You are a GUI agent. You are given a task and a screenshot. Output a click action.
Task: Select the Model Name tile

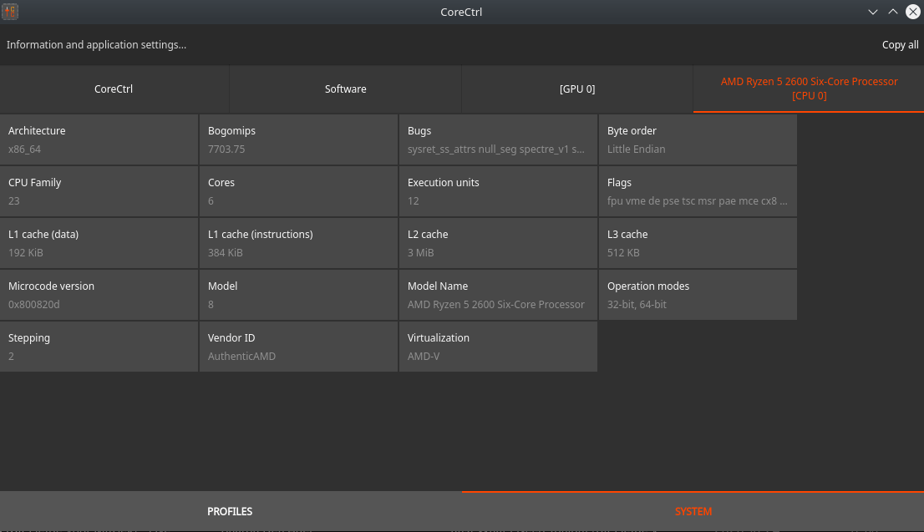498,295
